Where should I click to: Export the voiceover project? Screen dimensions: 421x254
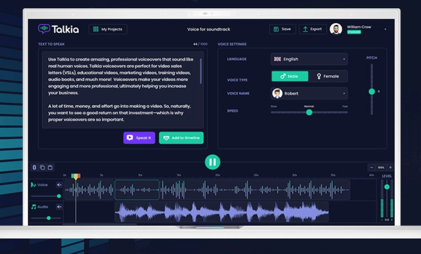coord(312,29)
